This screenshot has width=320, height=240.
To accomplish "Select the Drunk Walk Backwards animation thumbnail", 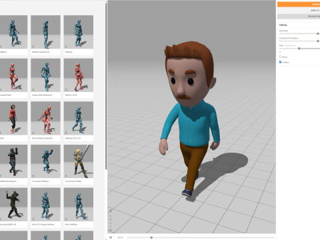I will click(45, 118).
